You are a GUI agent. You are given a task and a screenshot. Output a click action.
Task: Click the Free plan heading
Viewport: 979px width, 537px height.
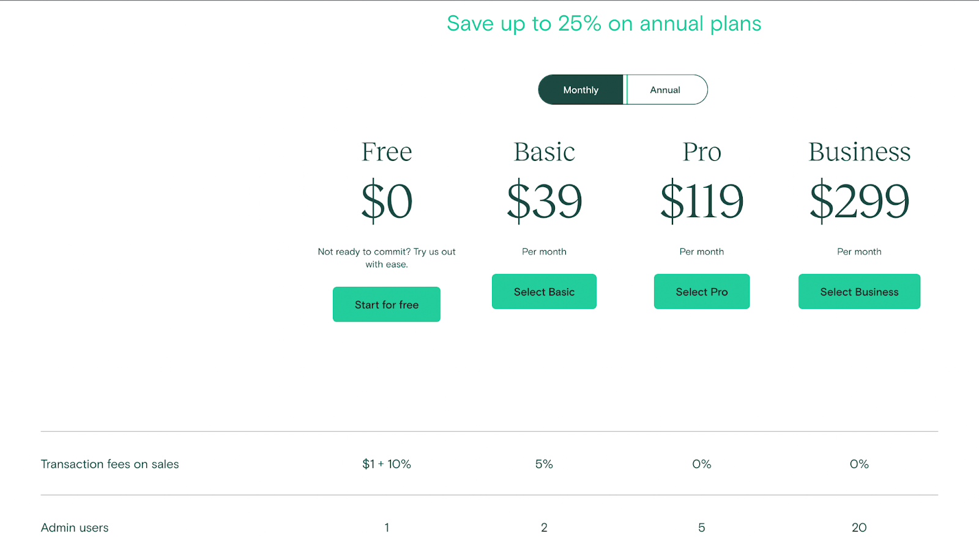coord(387,152)
